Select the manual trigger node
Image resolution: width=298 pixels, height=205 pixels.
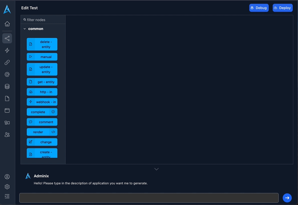coord(42,57)
